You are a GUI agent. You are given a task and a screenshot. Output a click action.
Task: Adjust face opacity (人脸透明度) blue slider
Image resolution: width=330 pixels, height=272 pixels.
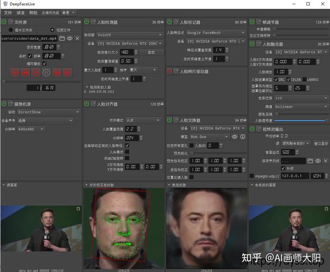click(x=301, y=121)
